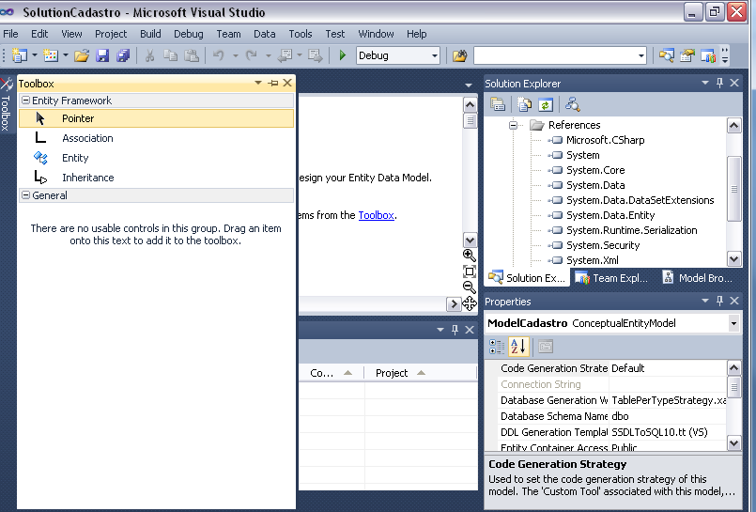The image size is (756, 512).
Task: Click the Save floppy disk icon
Action: coord(102,55)
